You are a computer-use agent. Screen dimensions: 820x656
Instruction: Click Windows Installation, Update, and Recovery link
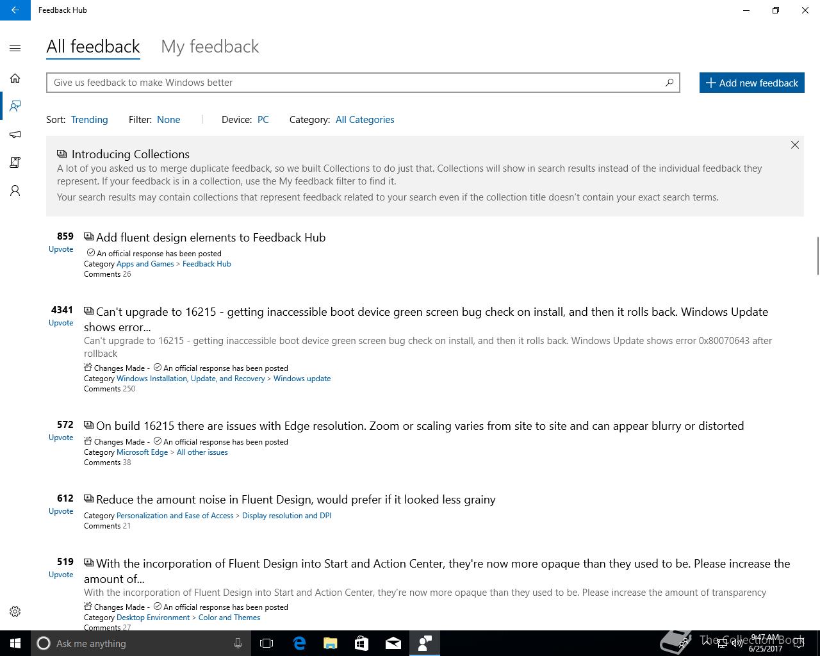coord(191,379)
